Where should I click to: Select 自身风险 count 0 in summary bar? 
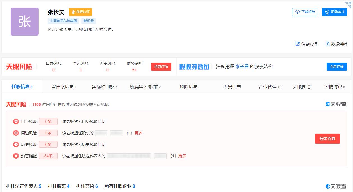(x=54, y=70)
